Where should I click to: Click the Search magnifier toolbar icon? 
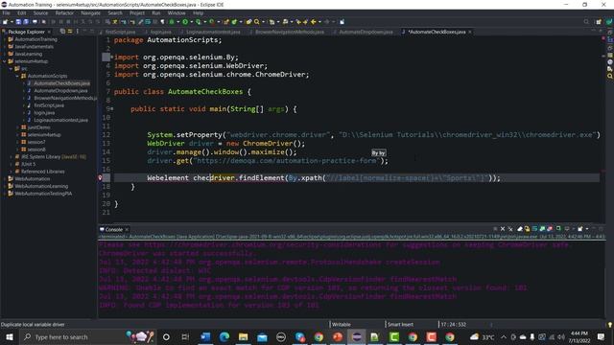(x=257, y=22)
